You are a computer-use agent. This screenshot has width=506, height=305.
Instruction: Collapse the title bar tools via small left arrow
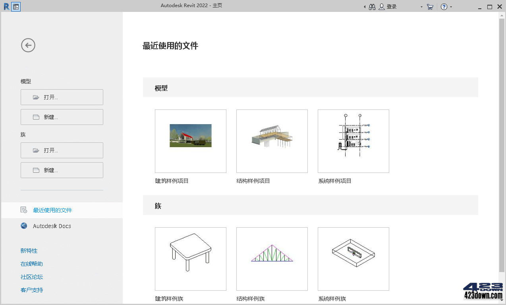coord(365,6)
